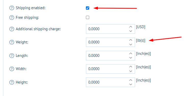Enable the Free shipping checkbox
Image resolution: width=196 pixels, height=96 pixels.
point(87,18)
